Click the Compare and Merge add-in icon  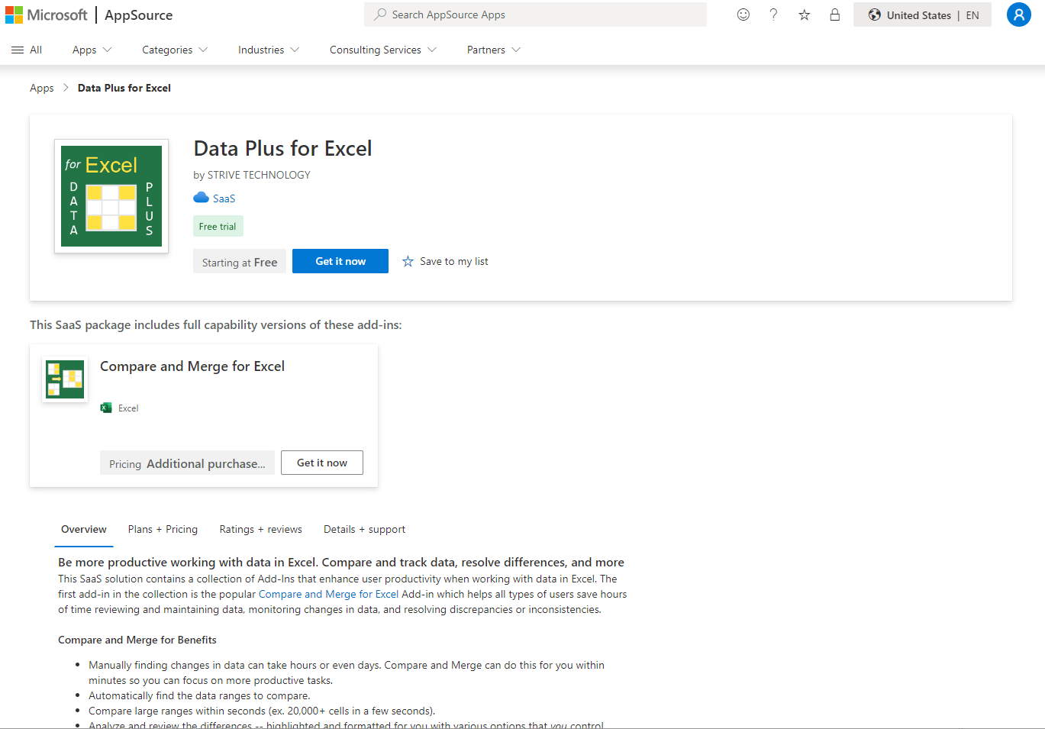(65, 379)
